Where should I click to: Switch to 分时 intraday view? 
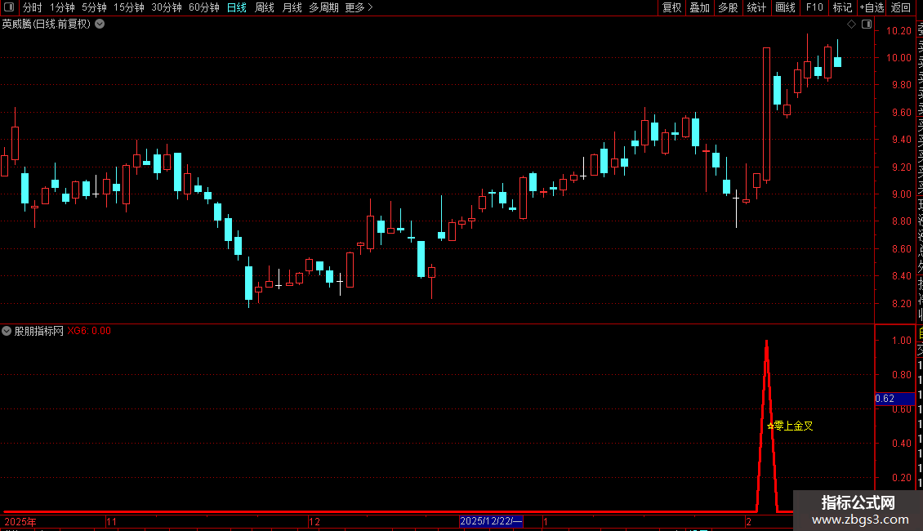[33, 7]
